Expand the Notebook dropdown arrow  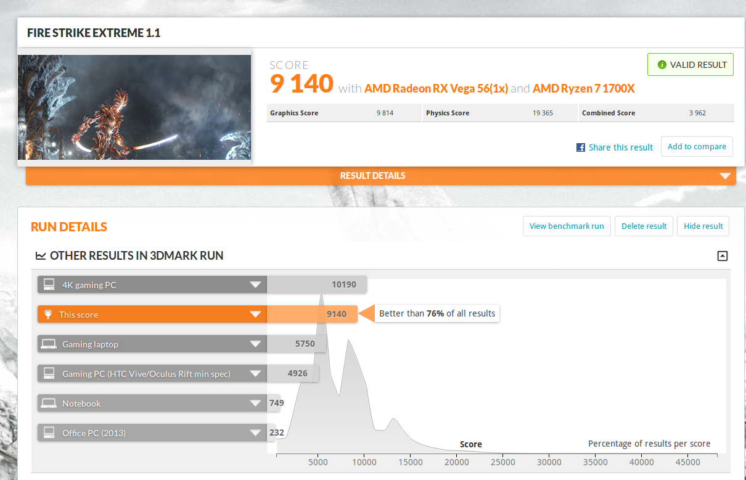tap(255, 403)
